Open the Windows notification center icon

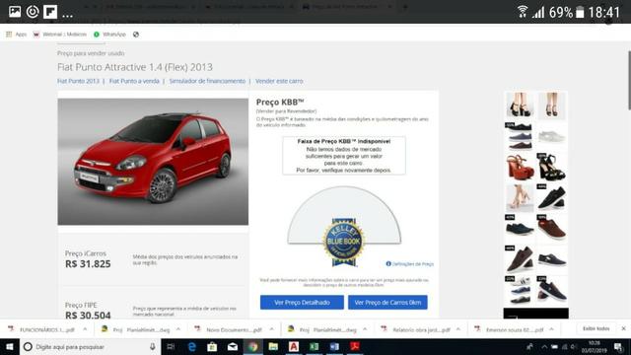(x=618, y=346)
